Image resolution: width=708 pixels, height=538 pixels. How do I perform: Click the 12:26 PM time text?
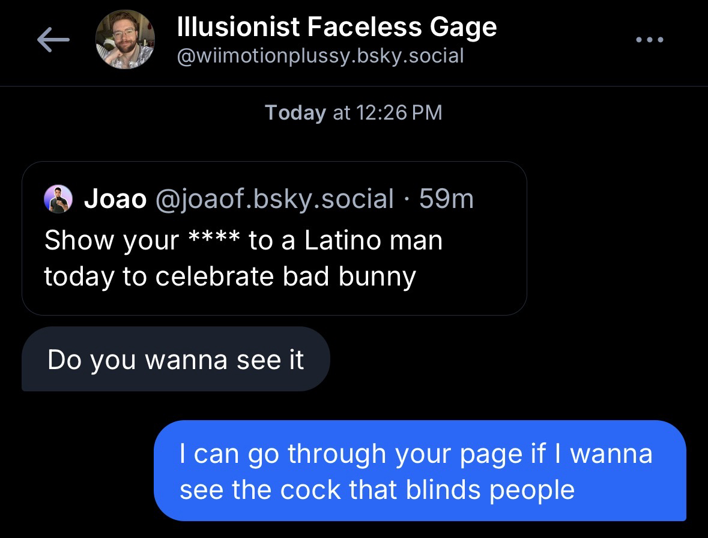(x=399, y=112)
